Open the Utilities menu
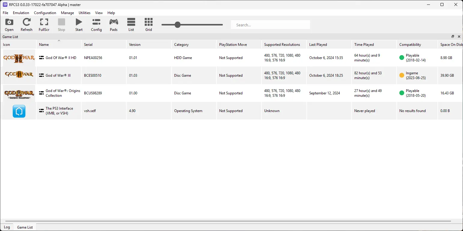Viewport: 463px width, 231px height. (x=84, y=13)
